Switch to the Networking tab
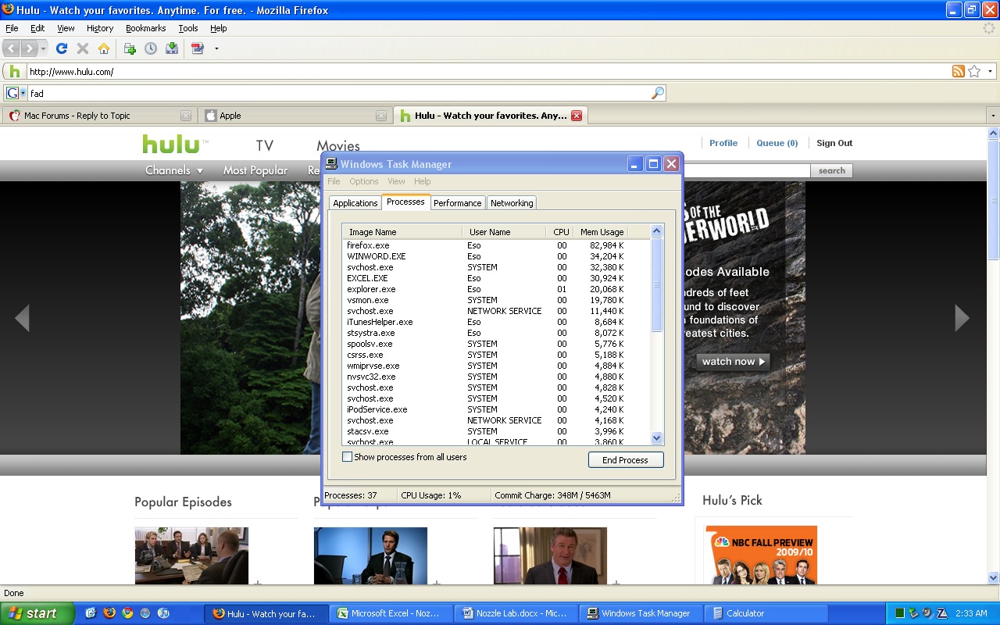This screenshot has width=1000, height=625. pos(512,203)
